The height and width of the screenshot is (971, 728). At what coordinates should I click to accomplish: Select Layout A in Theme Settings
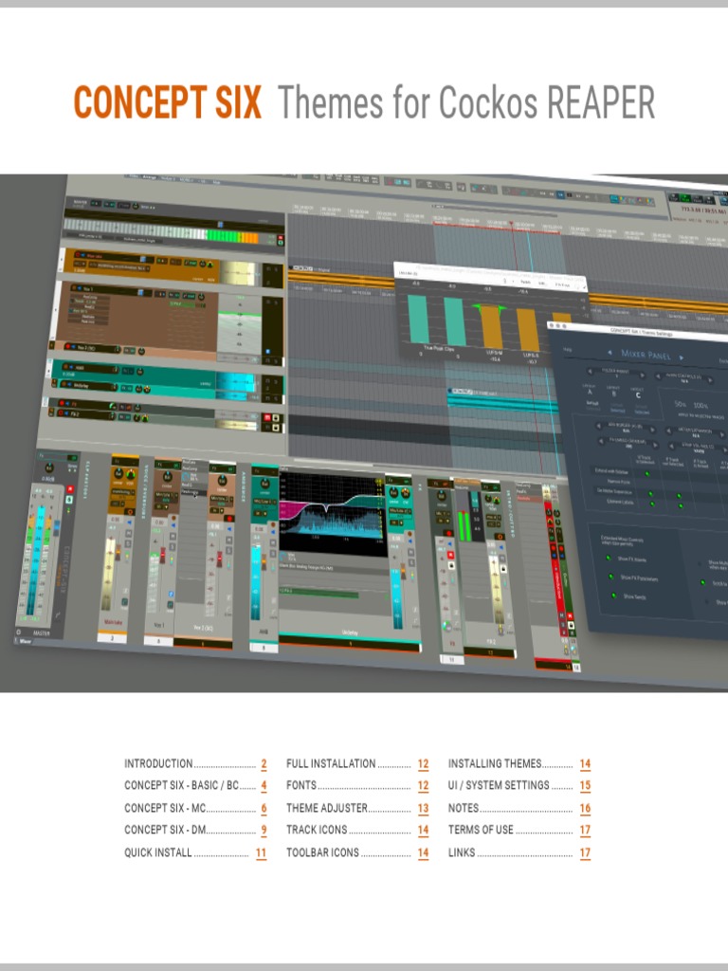(x=589, y=391)
